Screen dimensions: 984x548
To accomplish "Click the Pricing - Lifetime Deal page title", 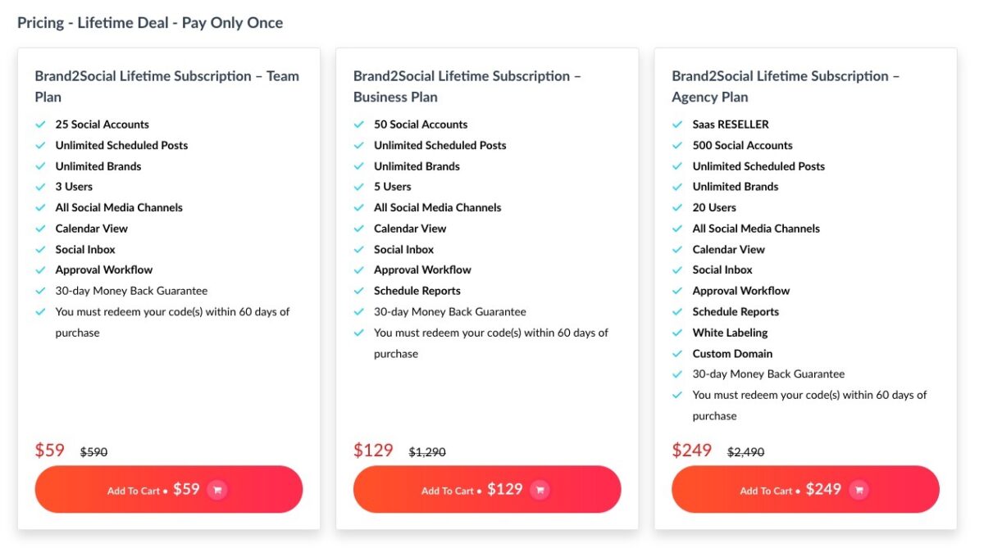I will click(x=151, y=22).
